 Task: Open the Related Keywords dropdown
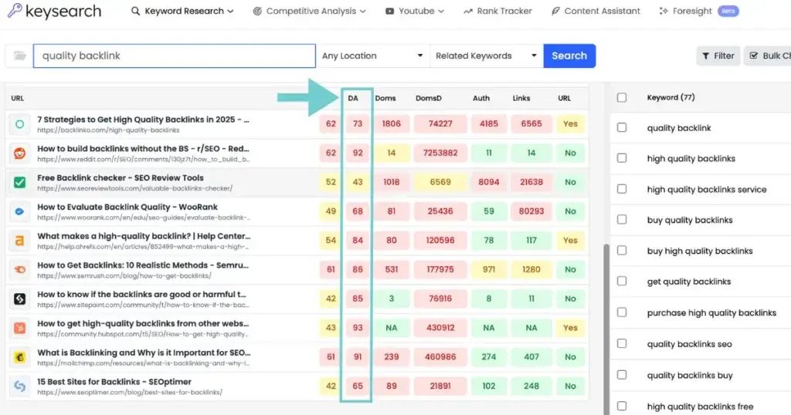click(487, 56)
